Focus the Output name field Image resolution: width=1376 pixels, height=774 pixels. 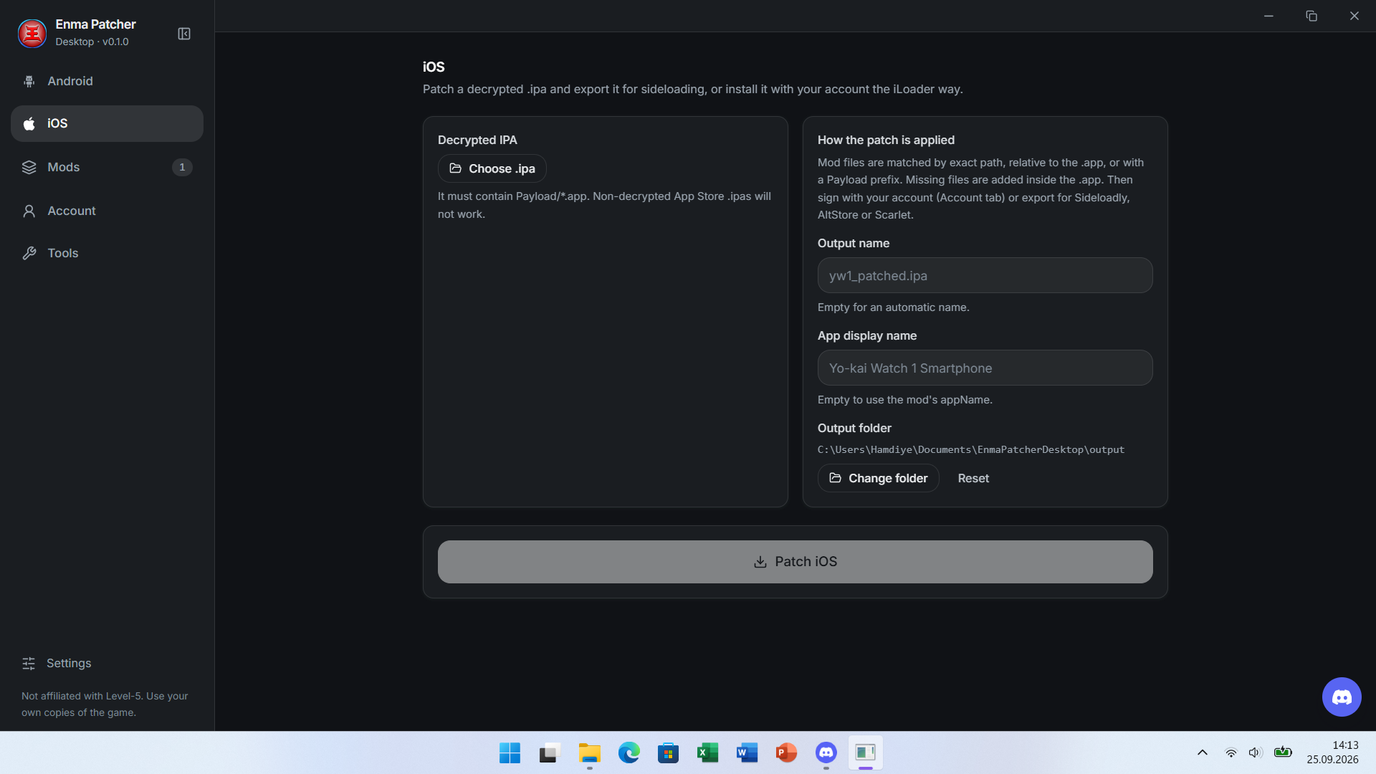click(985, 275)
